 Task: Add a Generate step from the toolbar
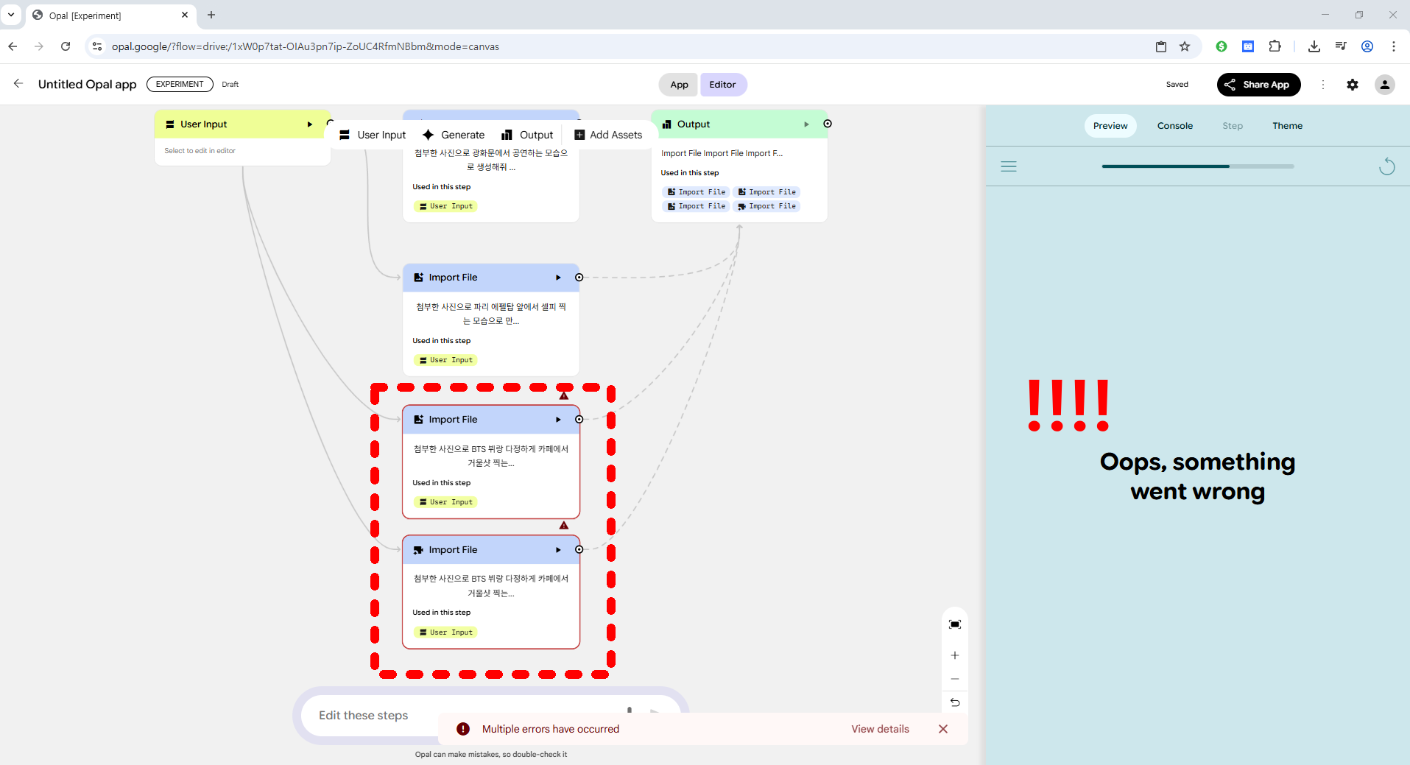tap(454, 135)
